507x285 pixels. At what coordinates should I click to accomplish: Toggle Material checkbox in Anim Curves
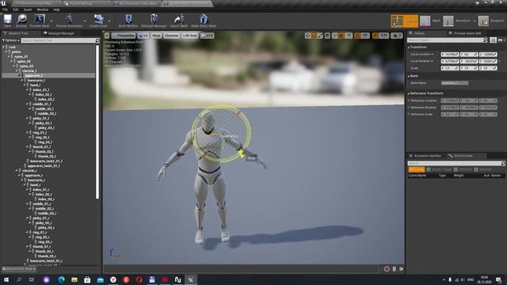476,169
